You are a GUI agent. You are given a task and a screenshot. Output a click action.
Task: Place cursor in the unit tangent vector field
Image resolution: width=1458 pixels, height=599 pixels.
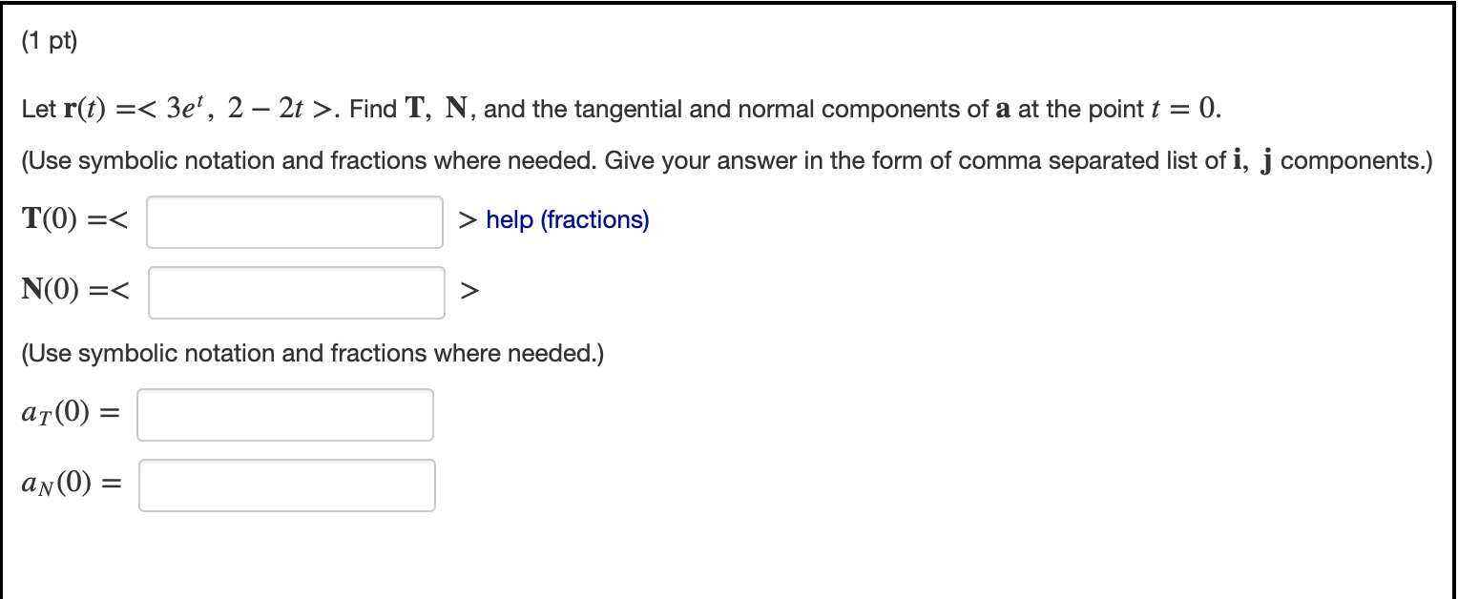point(294,221)
